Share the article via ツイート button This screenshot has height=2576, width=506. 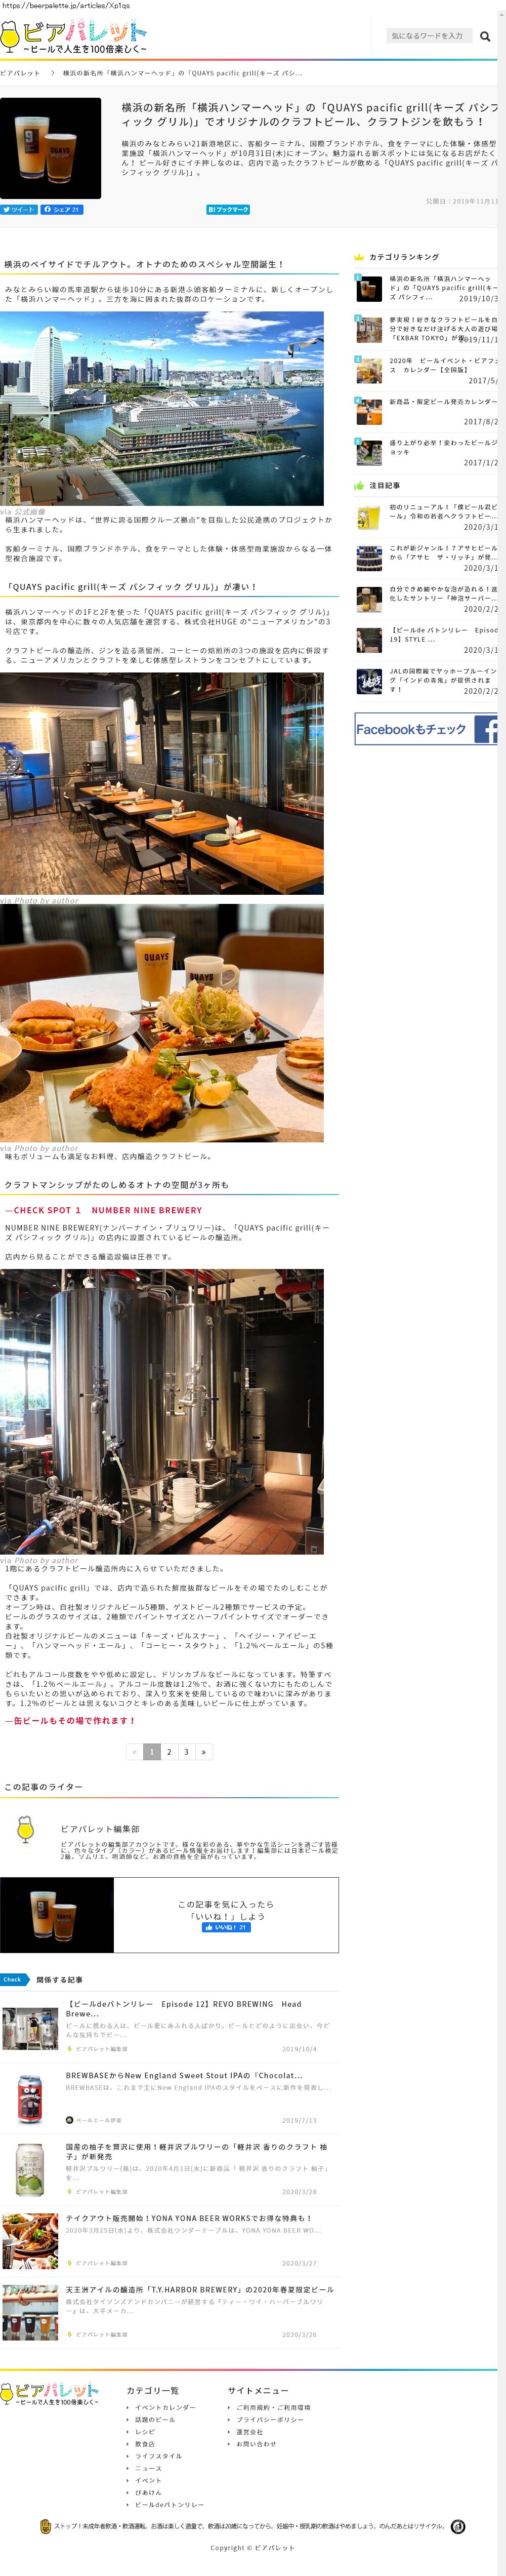click(x=19, y=210)
